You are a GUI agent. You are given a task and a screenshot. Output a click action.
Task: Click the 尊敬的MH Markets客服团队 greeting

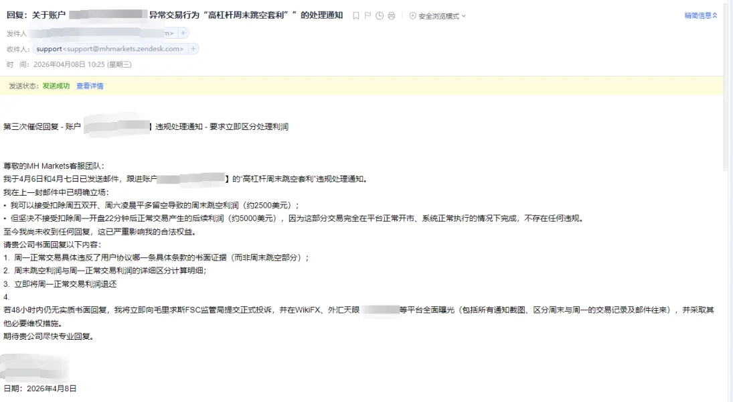54,165
